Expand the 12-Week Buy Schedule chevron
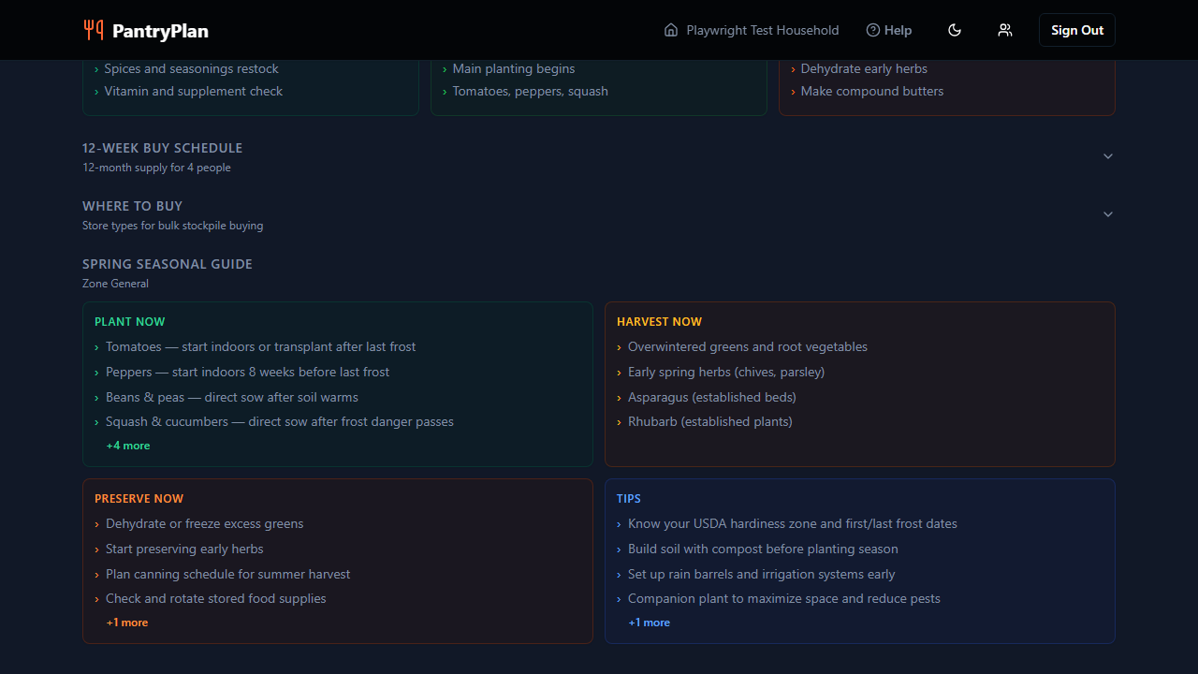 click(x=1108, y=156)
